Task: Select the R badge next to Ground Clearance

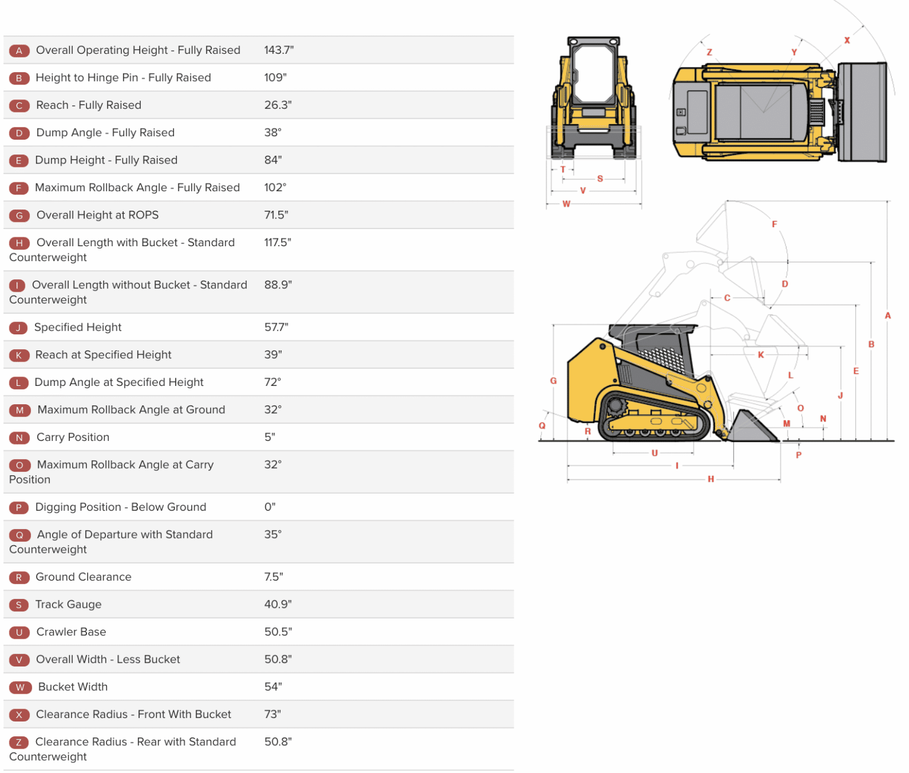Action: [19, 577]
